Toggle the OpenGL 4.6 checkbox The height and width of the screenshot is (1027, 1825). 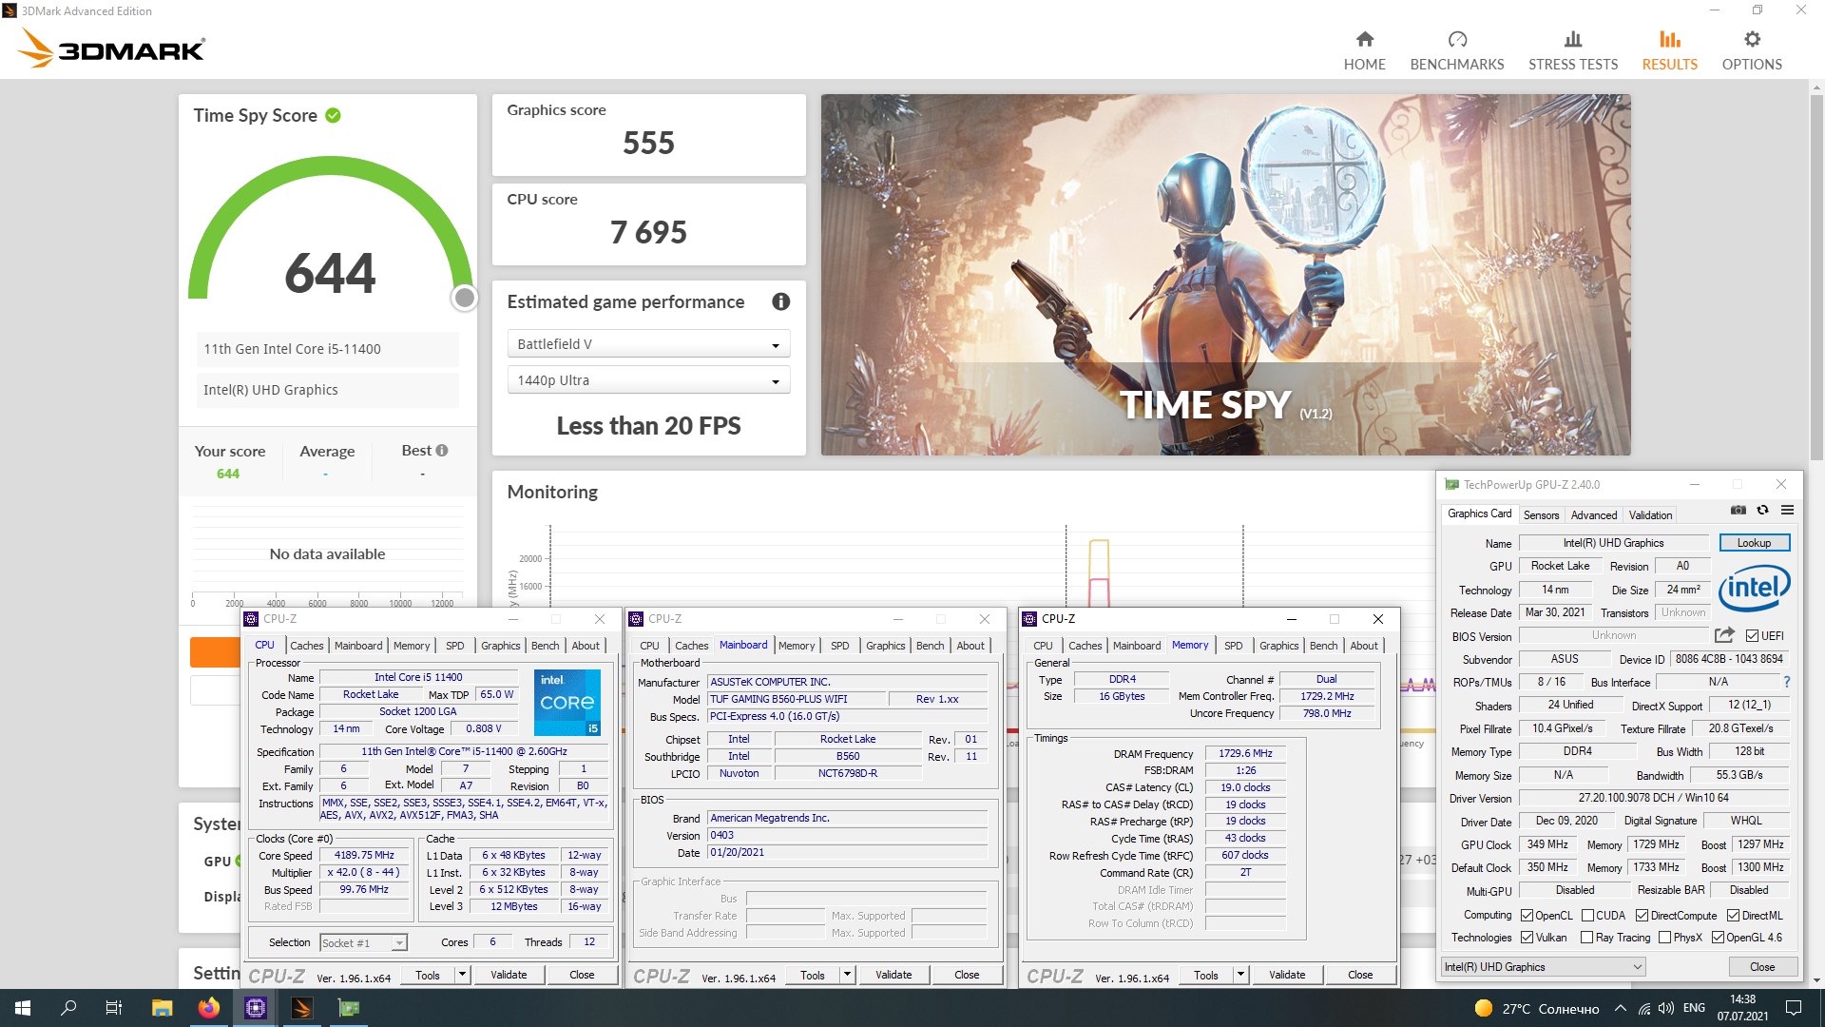1718,938
